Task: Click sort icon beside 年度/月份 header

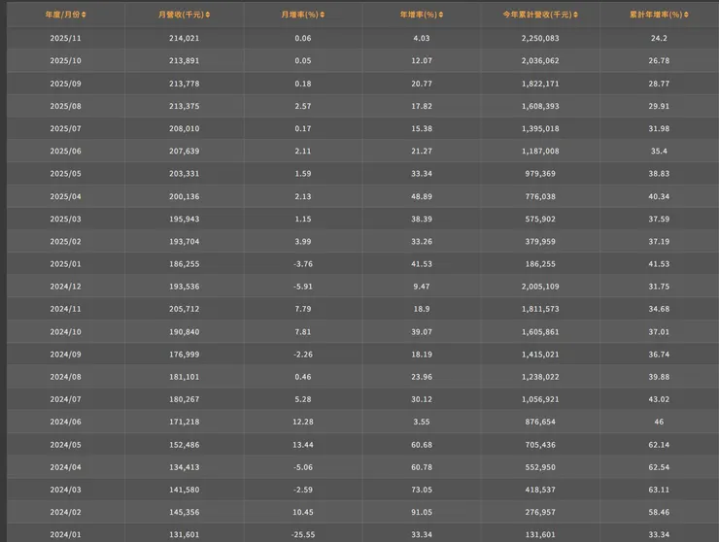Action: click(84, 15)
